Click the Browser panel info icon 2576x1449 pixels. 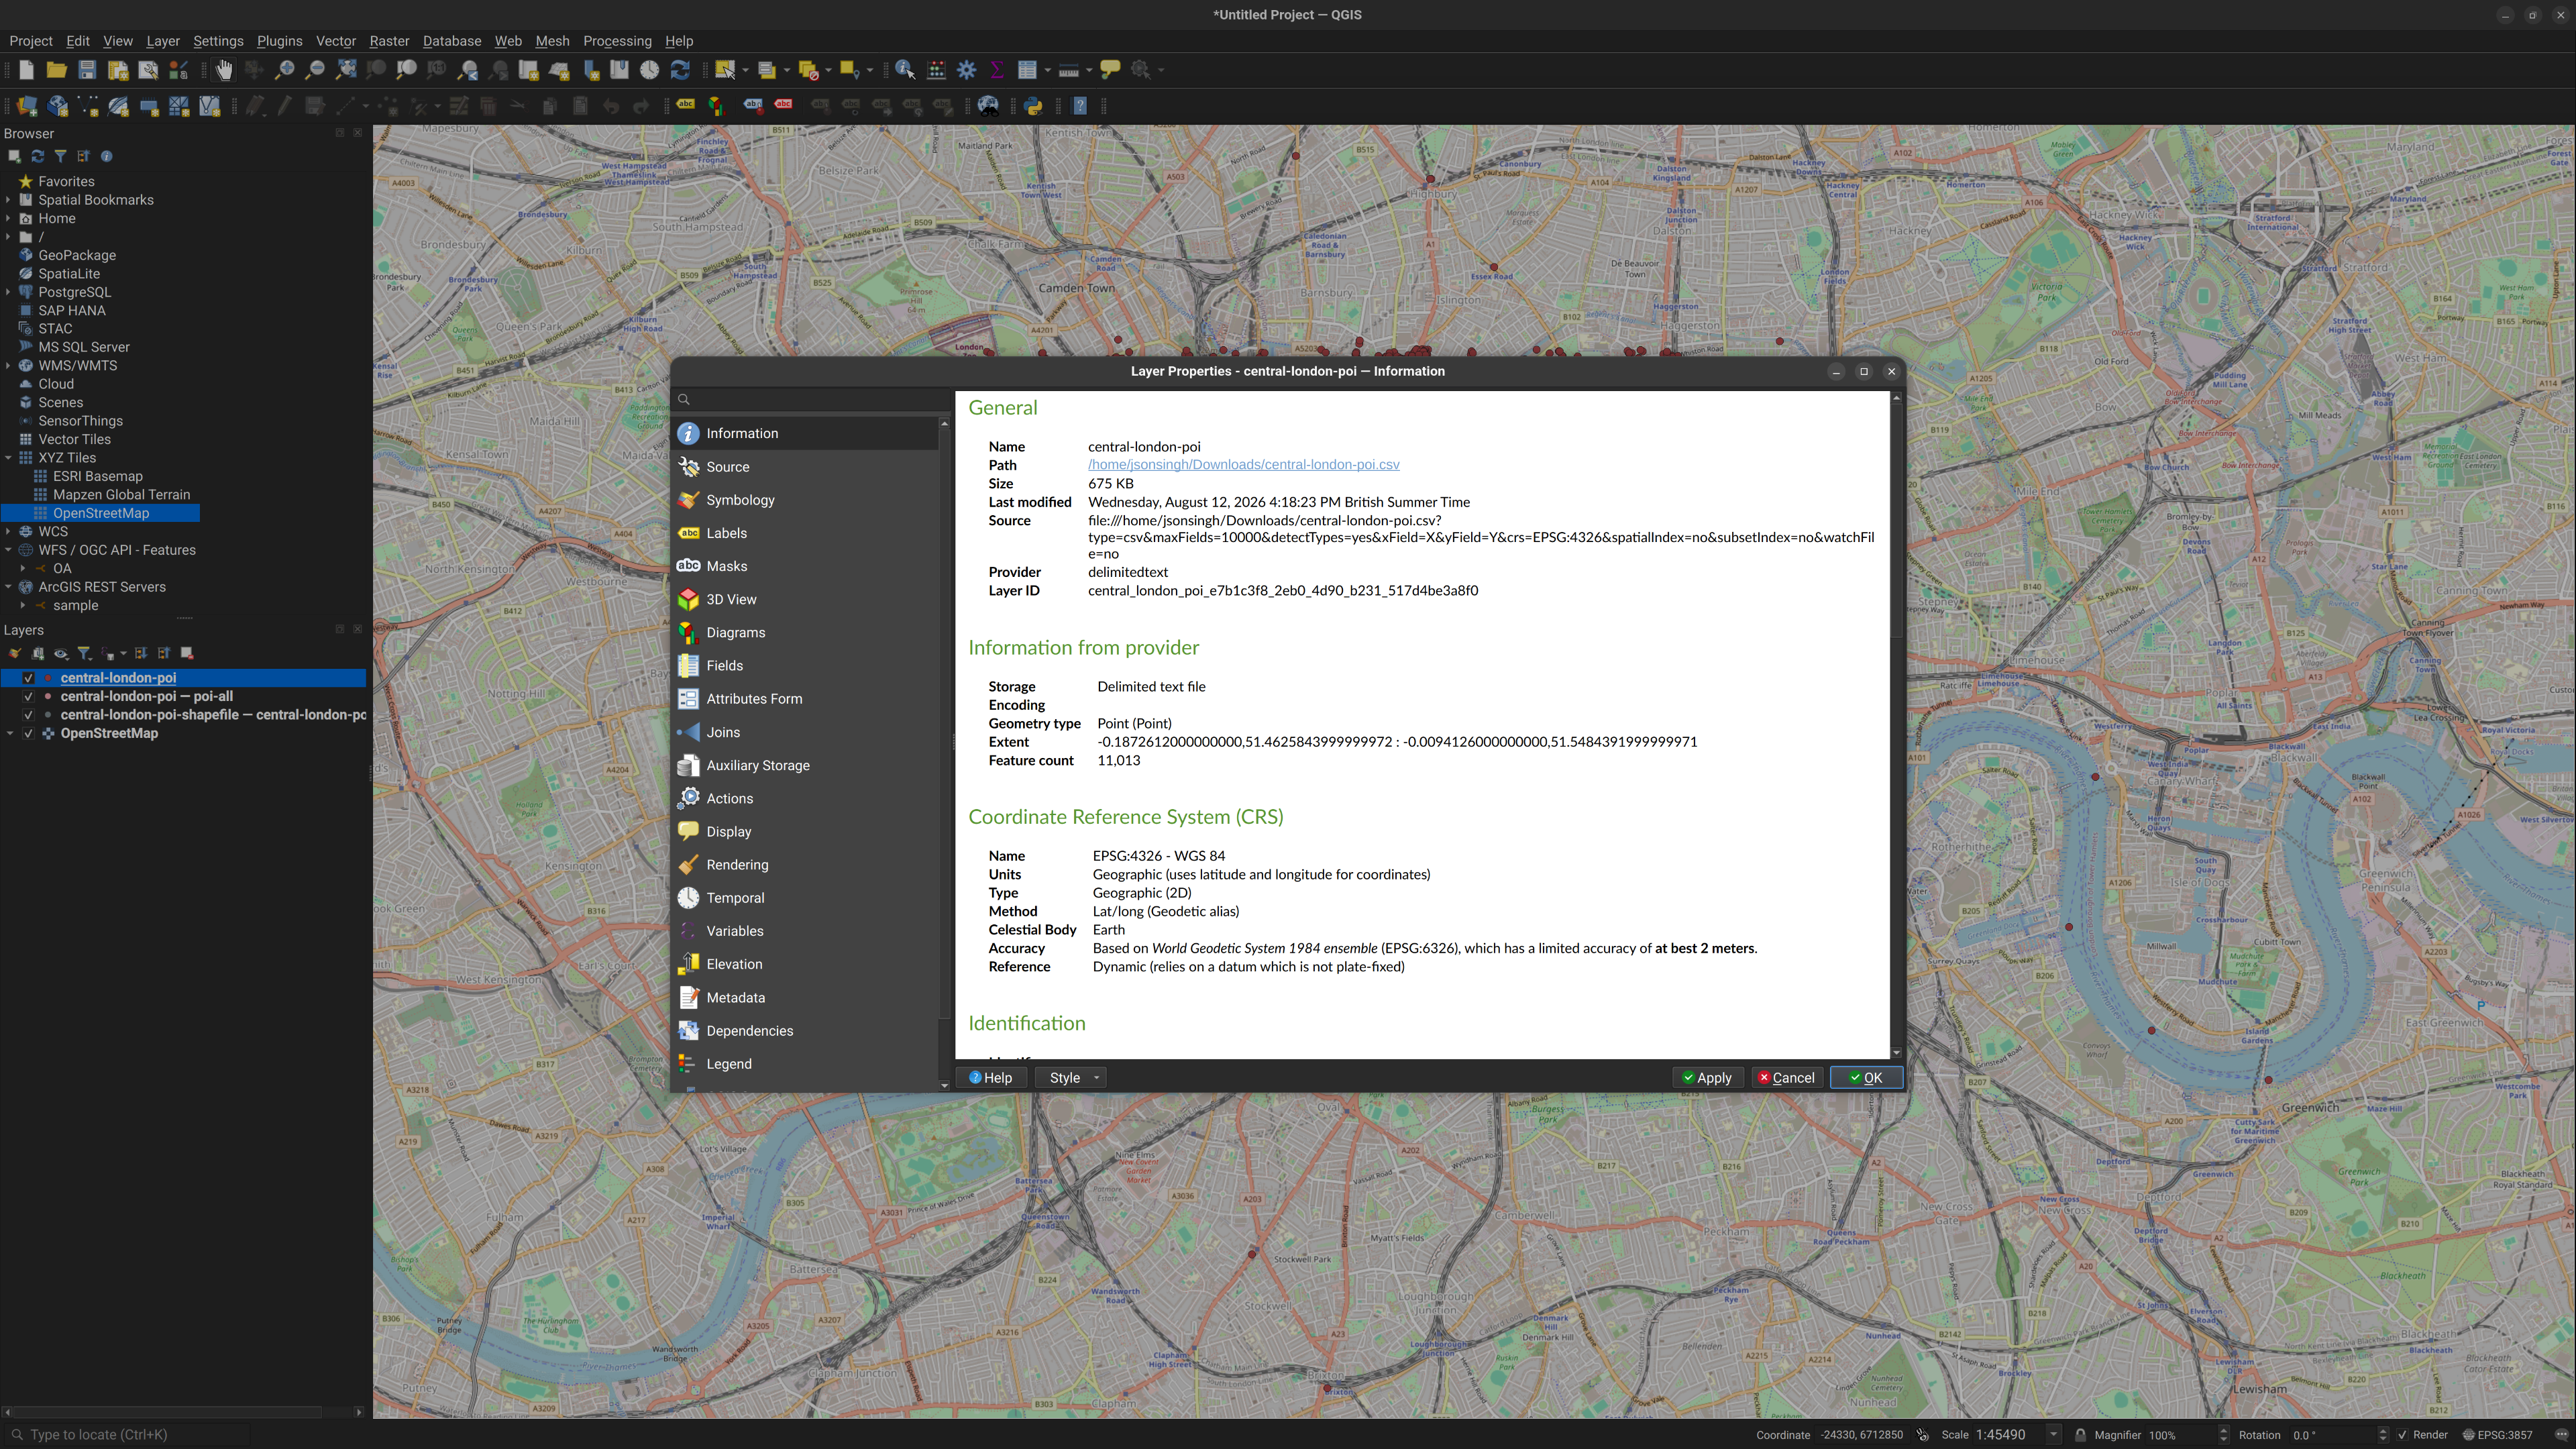pyautogui.click(x=107, y=156)
